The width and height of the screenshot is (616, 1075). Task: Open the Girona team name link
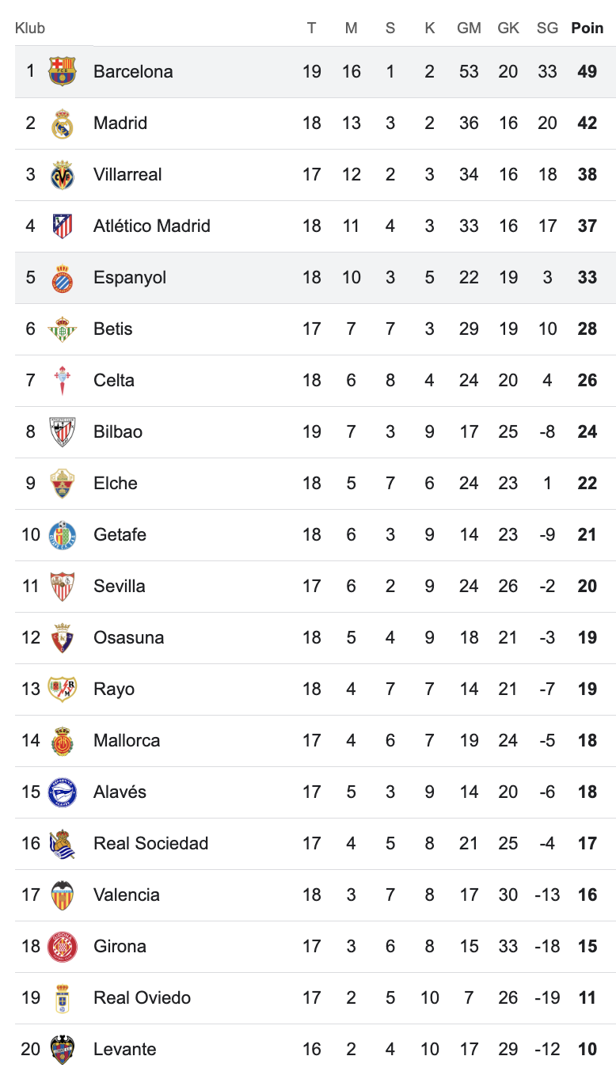(120, 946)
